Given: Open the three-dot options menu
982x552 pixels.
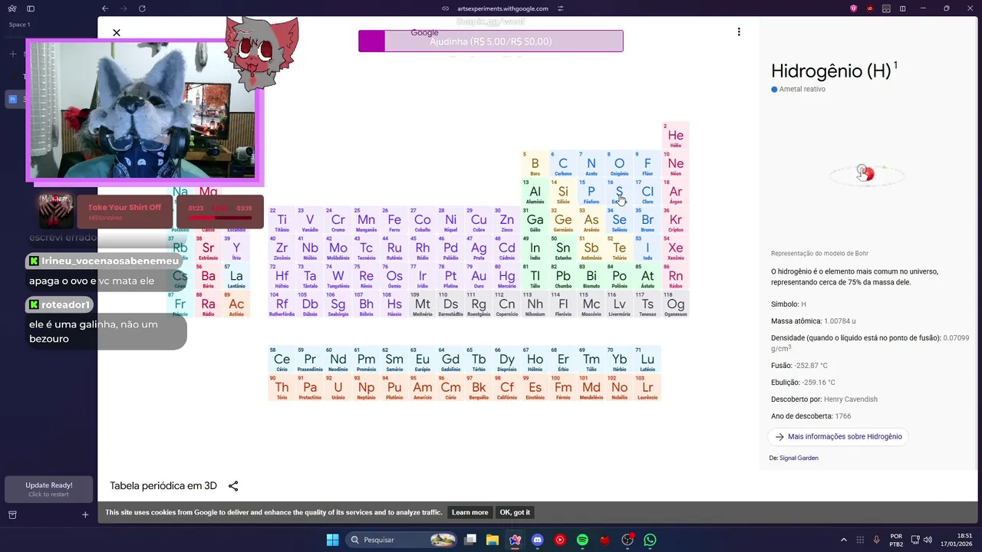Looking at the screenshot, I should [x=739, y=32].
